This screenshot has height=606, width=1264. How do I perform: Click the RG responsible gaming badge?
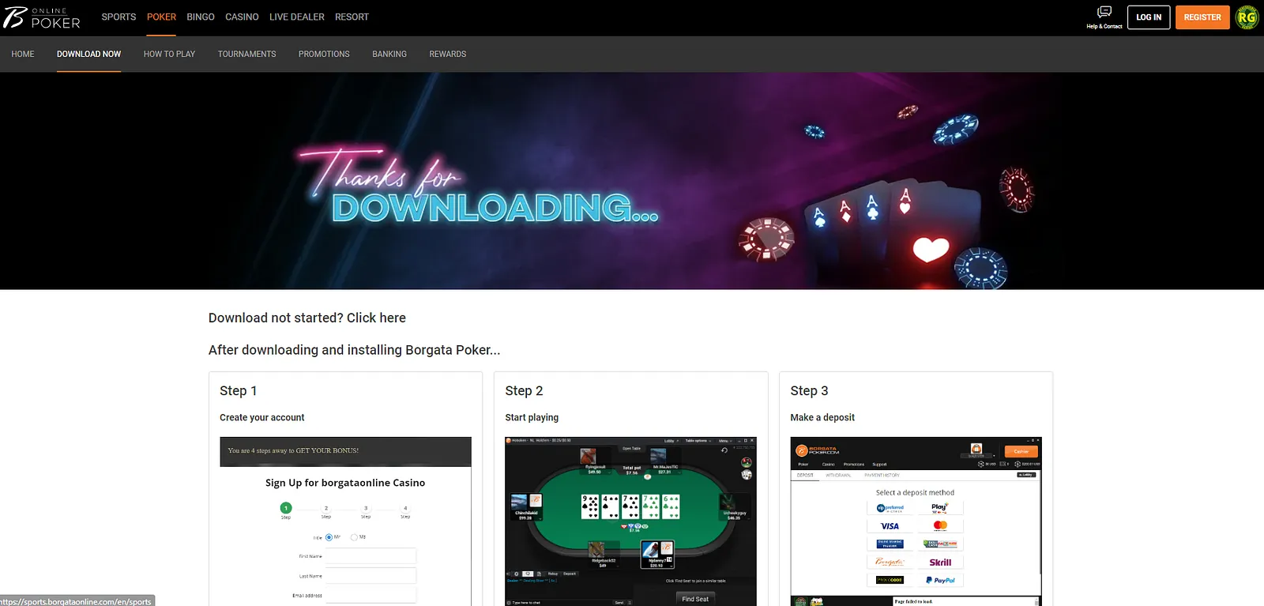1247,17
